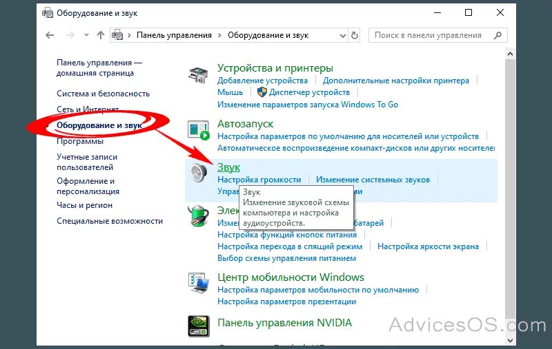Viewport: 552px width, 349px height.
Task: Open Windows To Go startup options link
Action: [308, 104]
